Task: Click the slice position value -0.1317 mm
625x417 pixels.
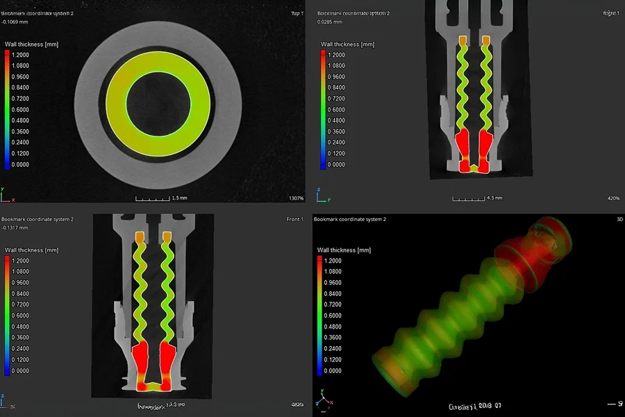Action: coord(15,228)
